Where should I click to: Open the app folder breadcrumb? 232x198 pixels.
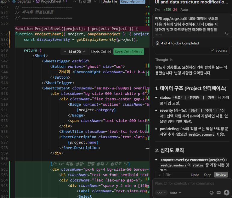[3, 1]
